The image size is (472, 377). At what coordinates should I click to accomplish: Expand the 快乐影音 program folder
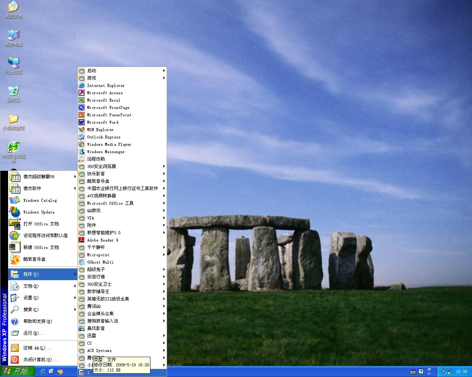click(x=122, y=174)
